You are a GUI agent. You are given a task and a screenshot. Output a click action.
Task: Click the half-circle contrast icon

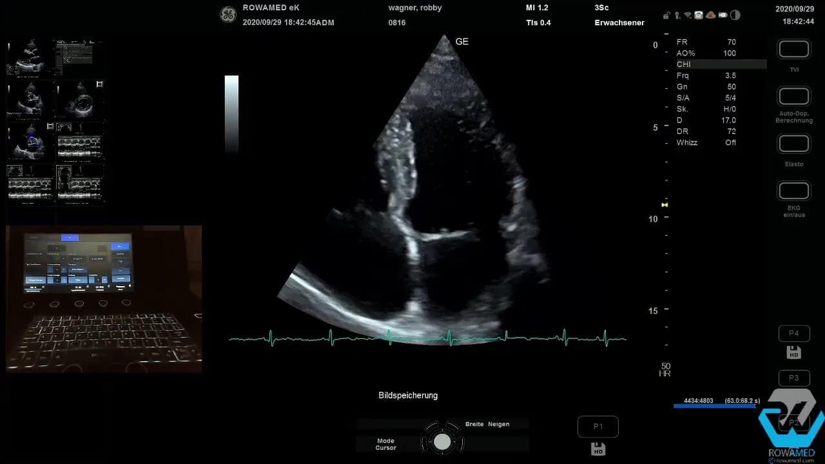(735, 15)
